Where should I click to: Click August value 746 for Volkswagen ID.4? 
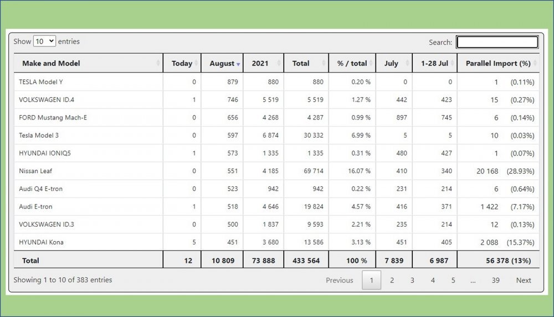[233, 100]
